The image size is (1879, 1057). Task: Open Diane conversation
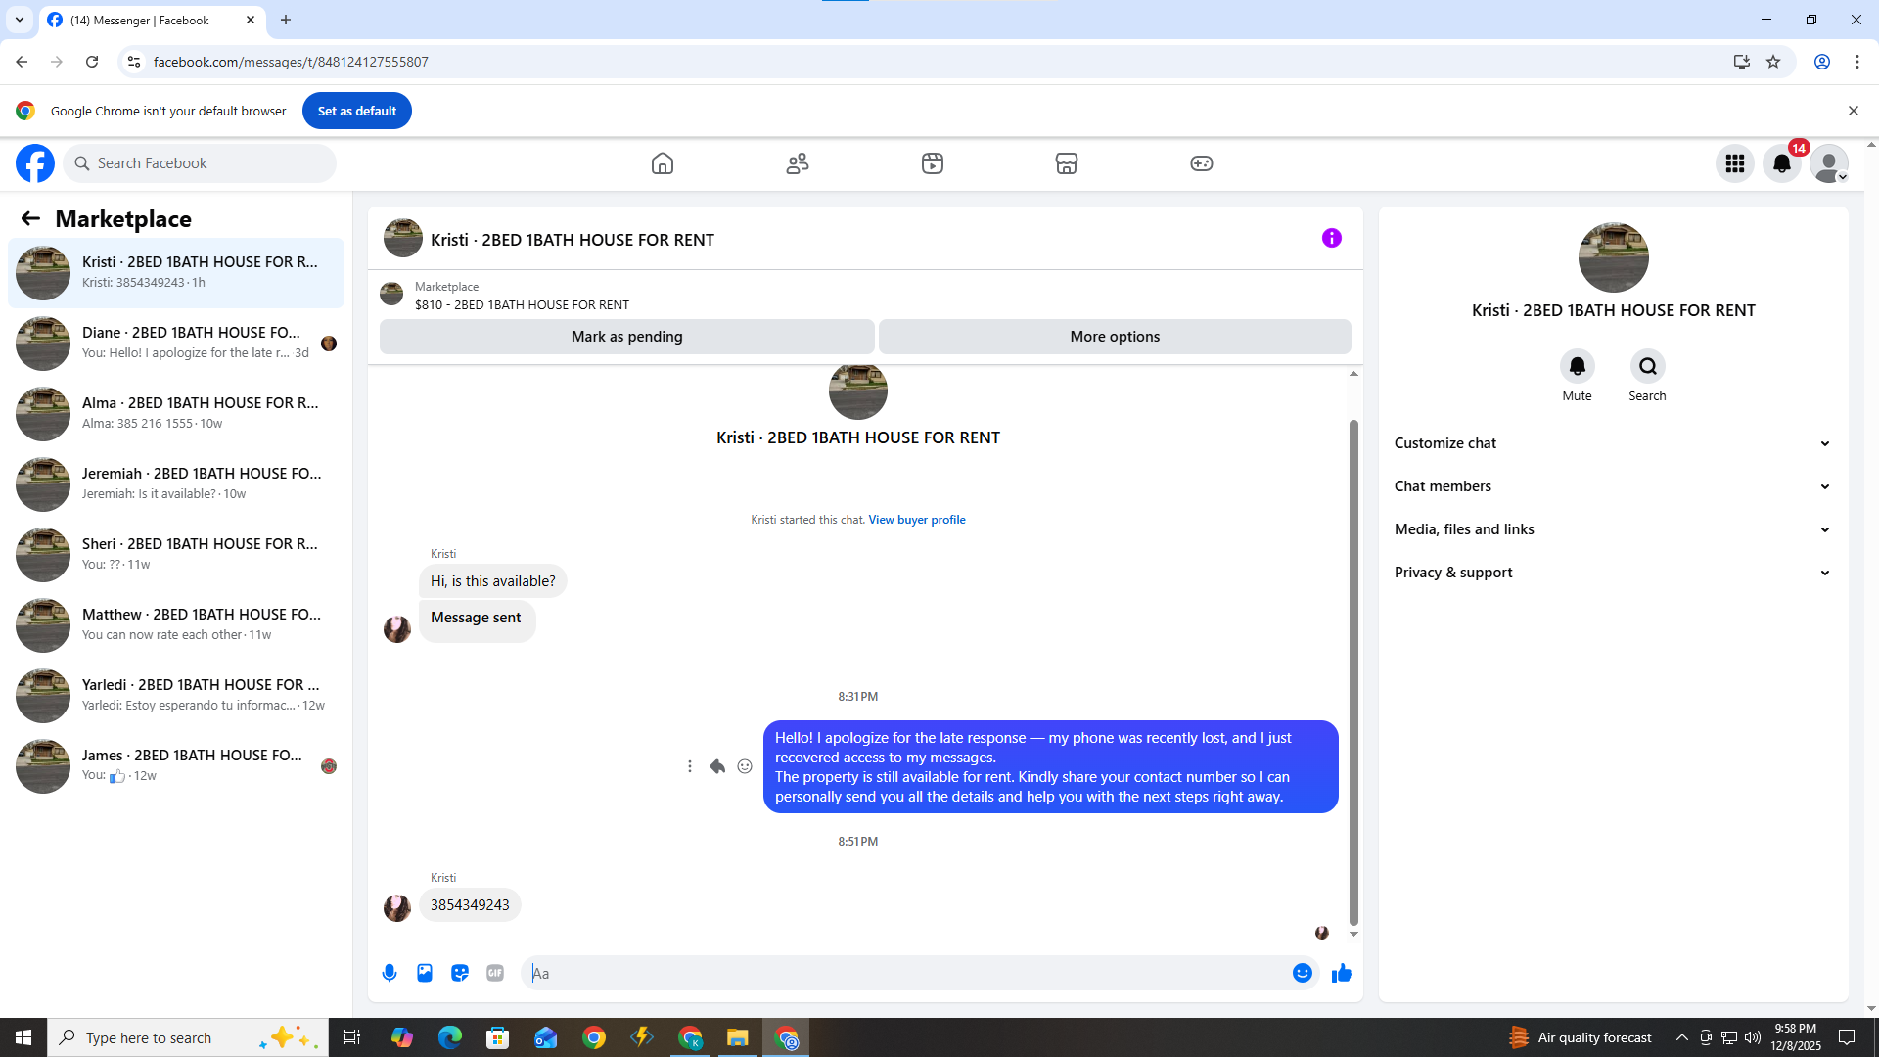click(x=176, y=344)
